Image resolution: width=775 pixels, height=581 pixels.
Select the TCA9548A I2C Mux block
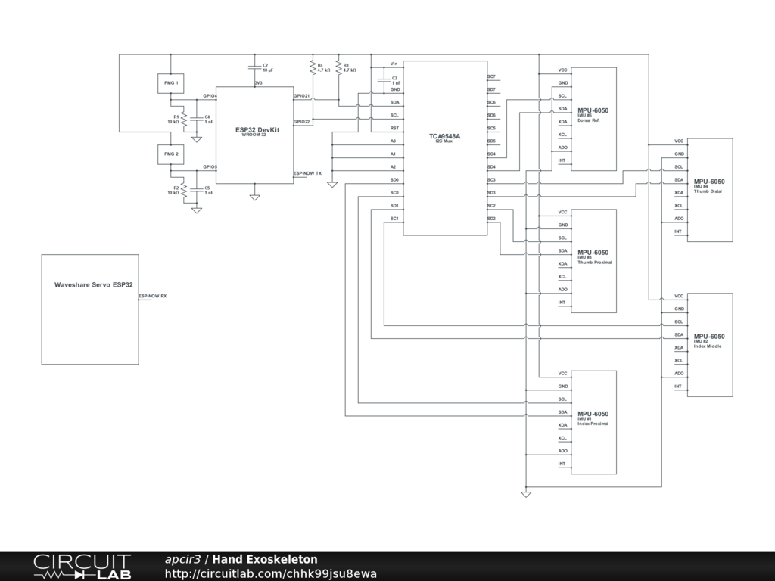click(445, 148)
